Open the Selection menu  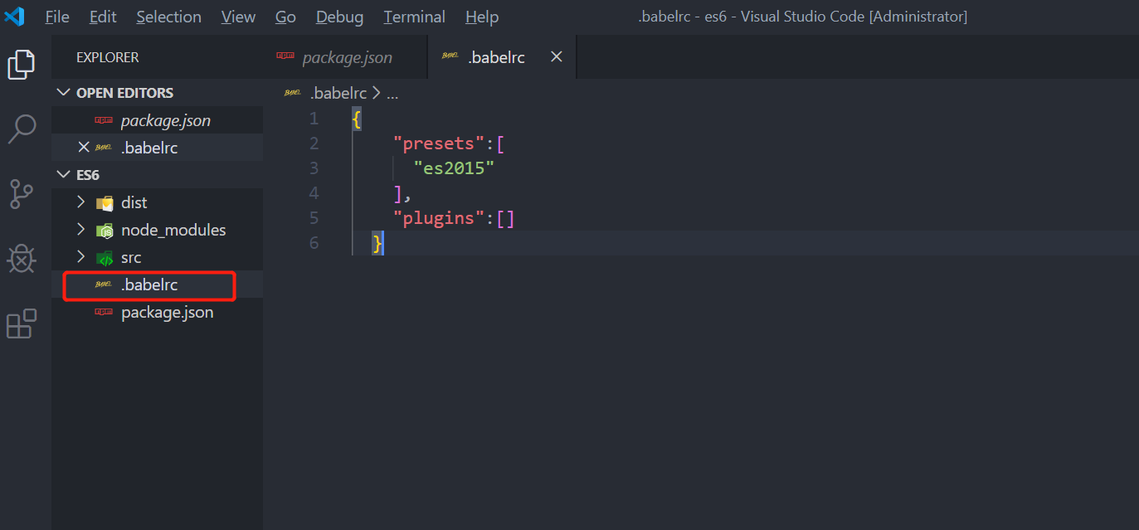pyautogui.click(x=168, y=17)
